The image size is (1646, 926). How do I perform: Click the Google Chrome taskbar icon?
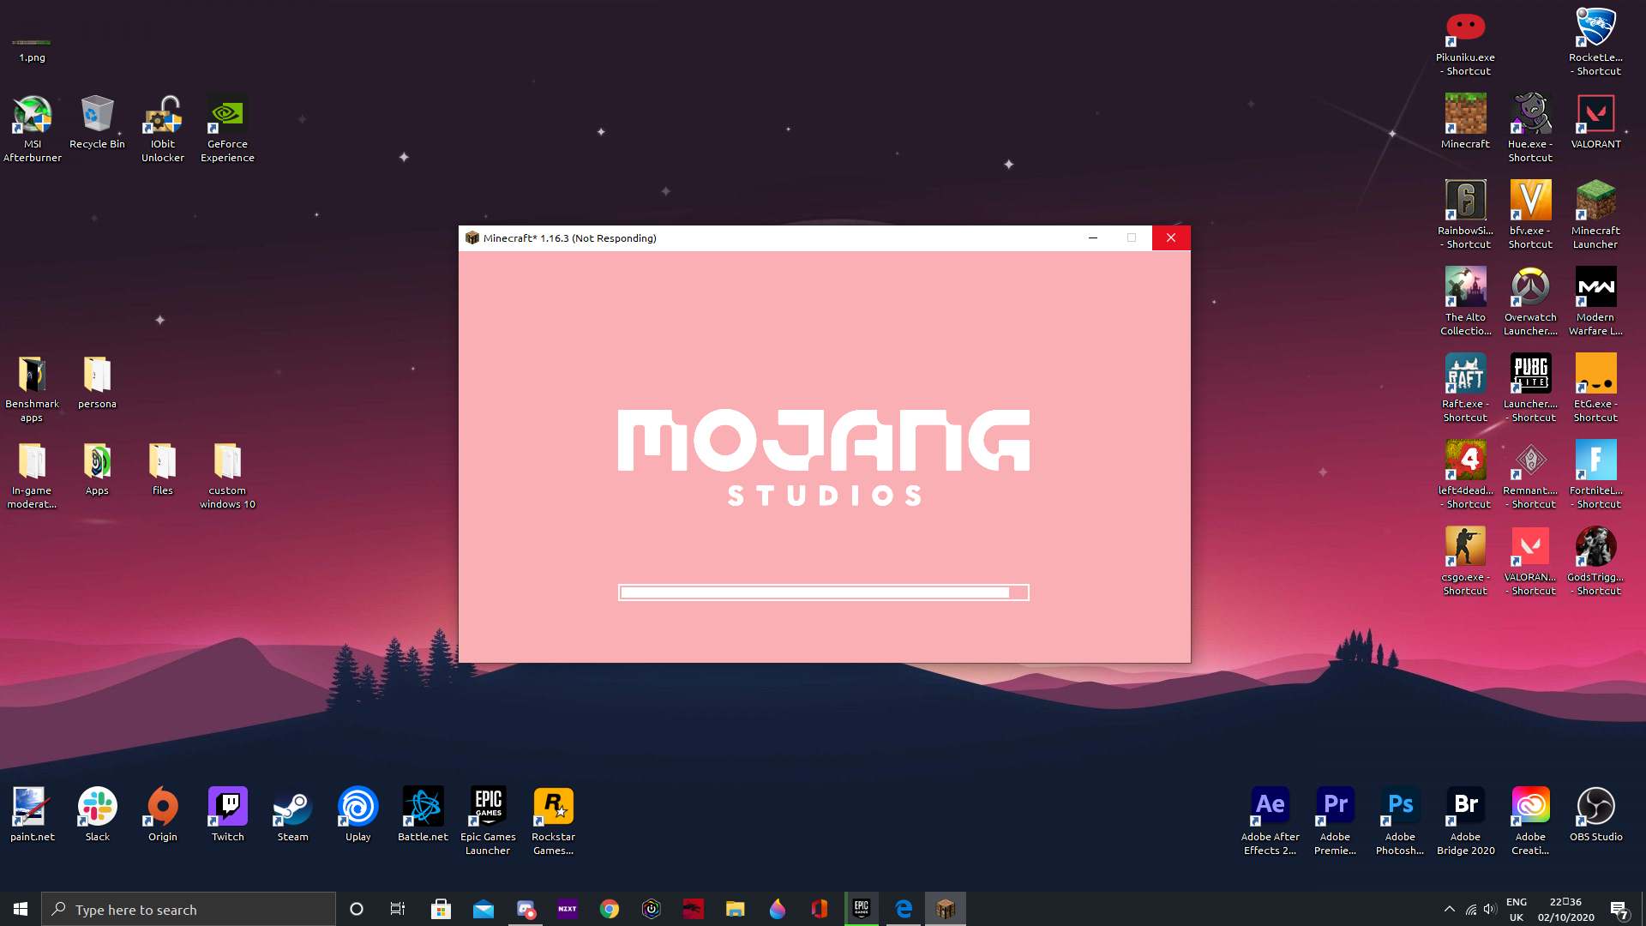(610, 909)
